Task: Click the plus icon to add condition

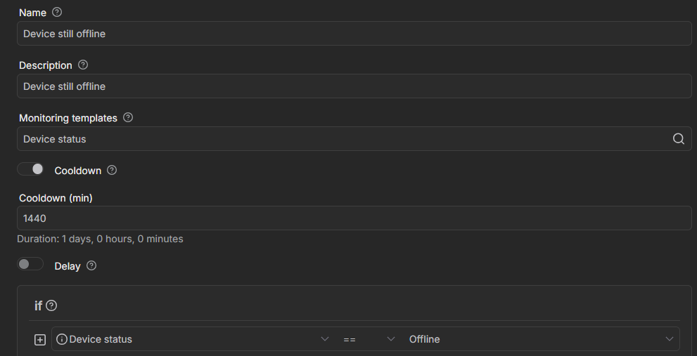Action: [x=40, y=340]
